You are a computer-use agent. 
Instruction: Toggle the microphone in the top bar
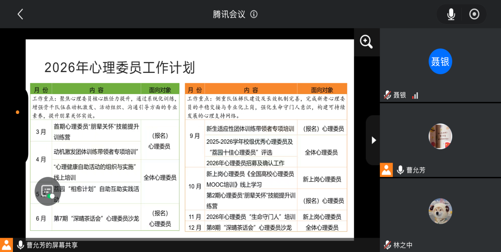[x=451, y=14]
